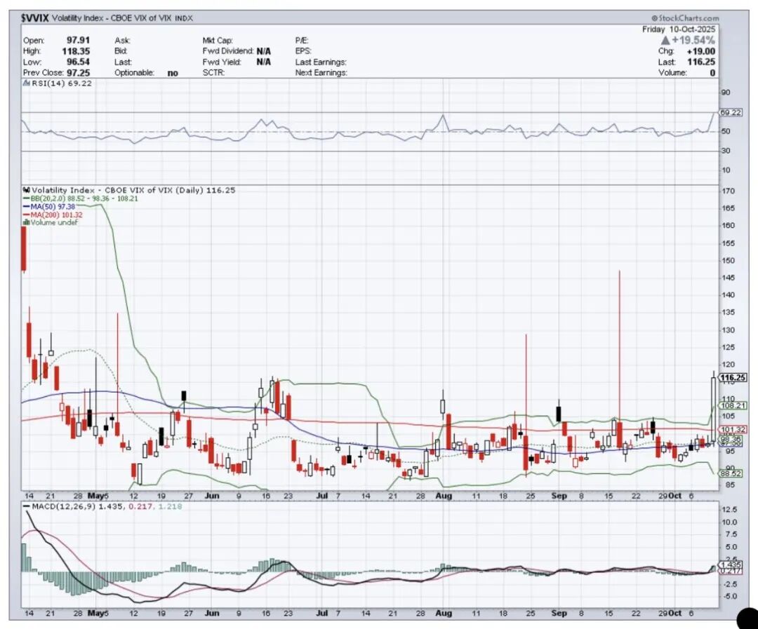Click the SCTR: label
Screen dimensions: 758x629
click(x=213, y=73)
